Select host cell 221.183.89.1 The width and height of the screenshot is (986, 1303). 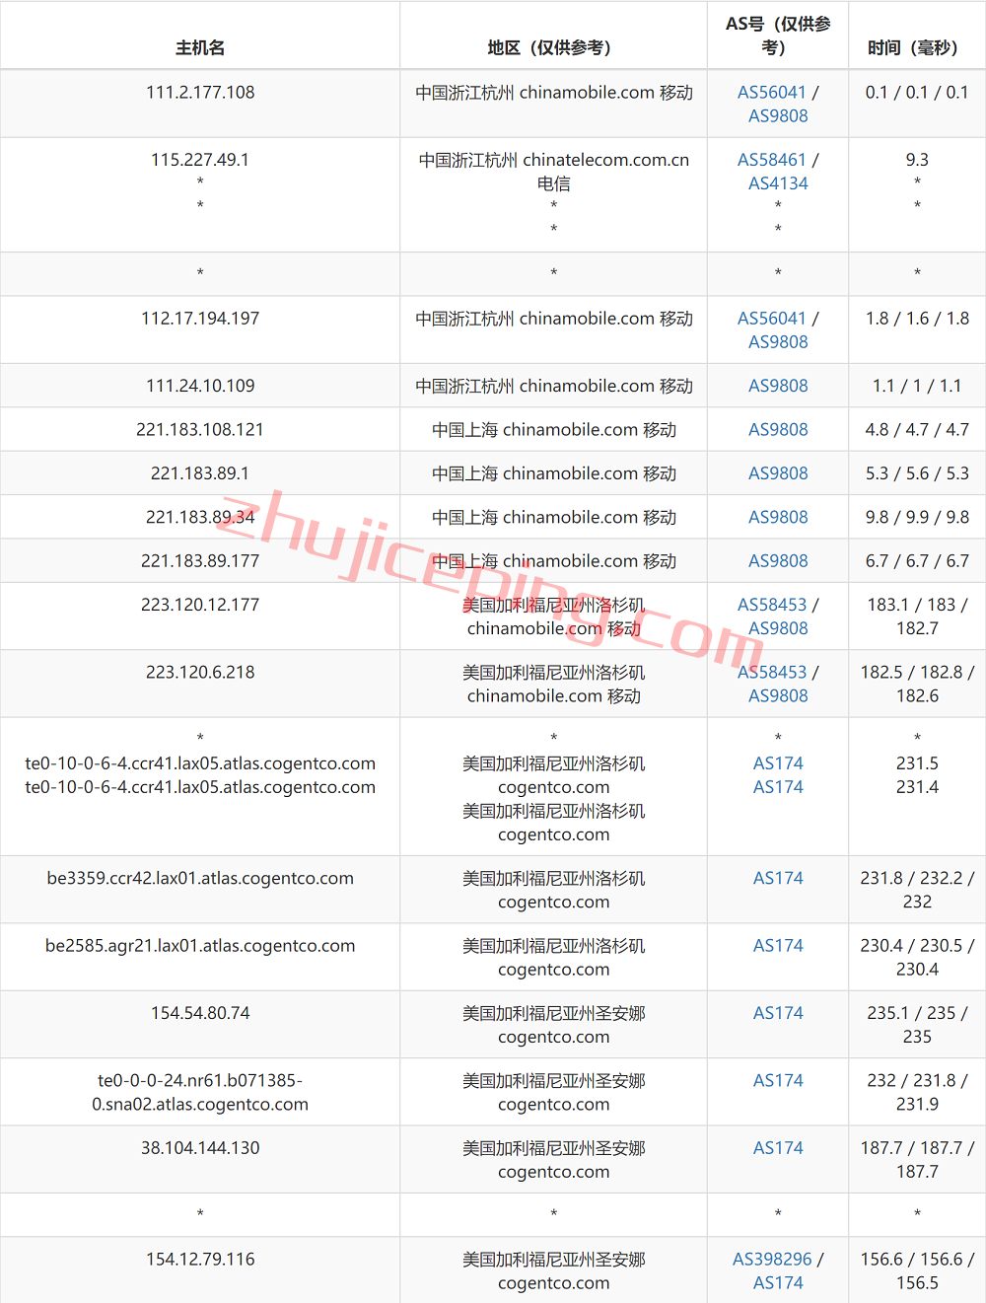pos(200,472)
